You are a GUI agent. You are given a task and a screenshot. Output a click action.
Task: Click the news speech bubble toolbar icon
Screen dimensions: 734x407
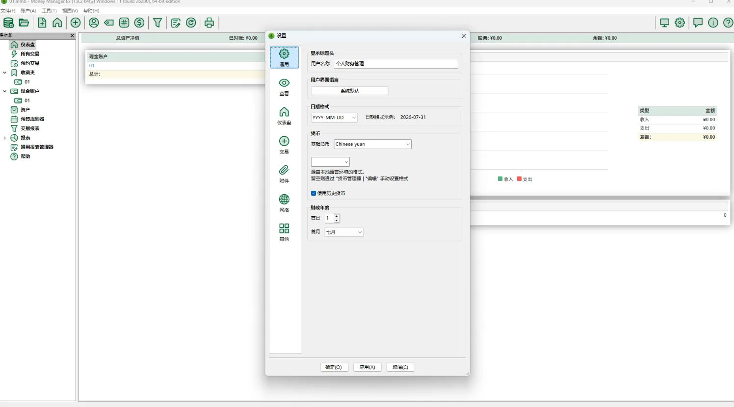(698, 23)
